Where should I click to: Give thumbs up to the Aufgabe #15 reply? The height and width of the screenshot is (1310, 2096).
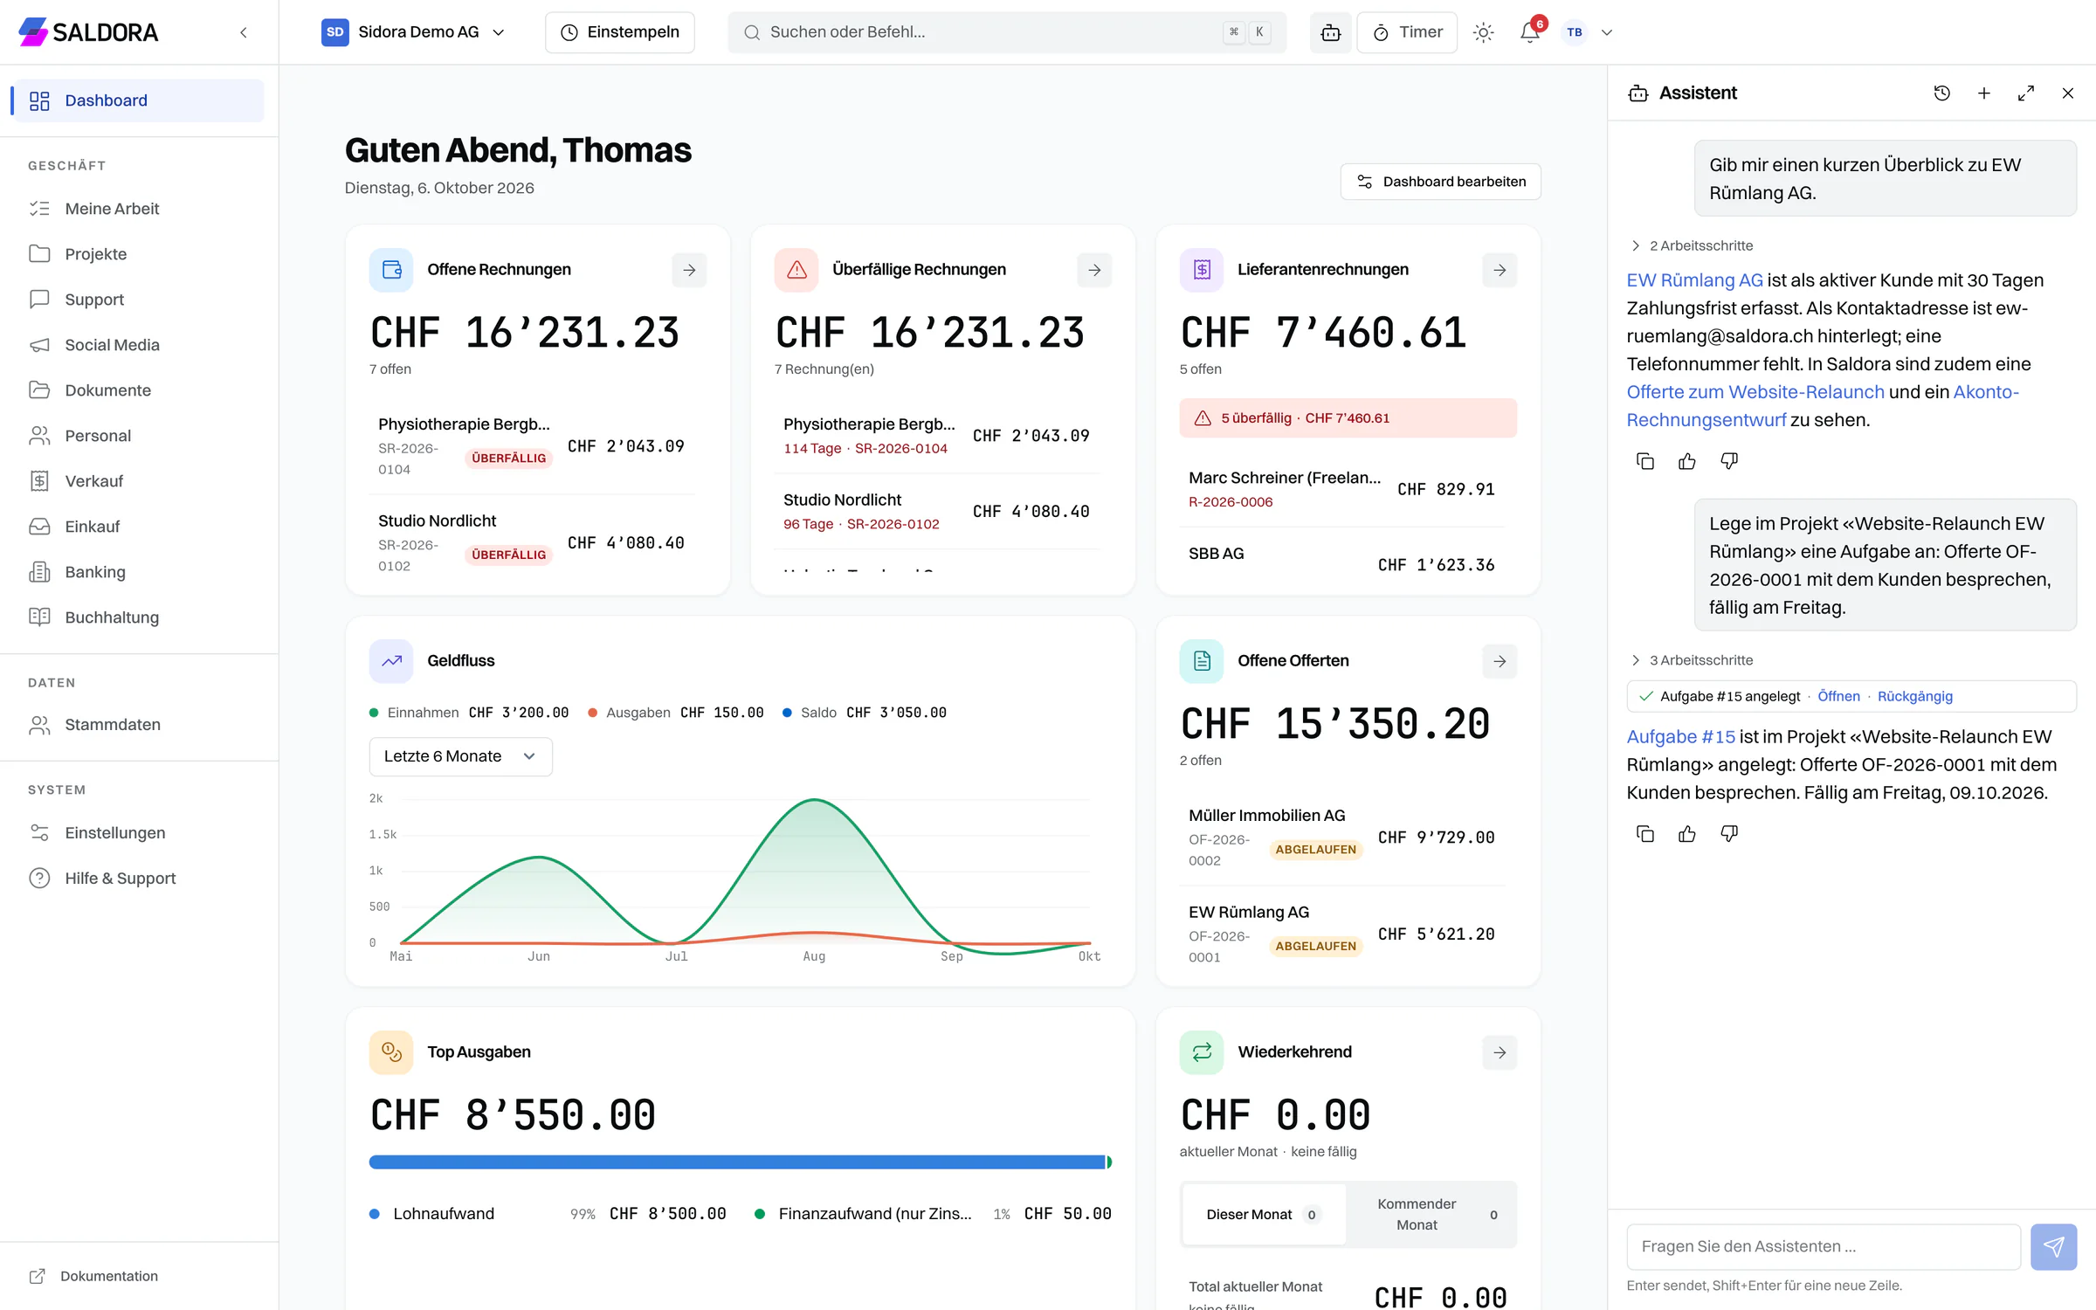(1687, 834)
